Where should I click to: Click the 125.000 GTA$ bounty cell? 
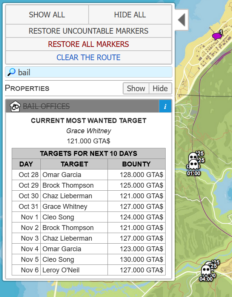(137, 185)
